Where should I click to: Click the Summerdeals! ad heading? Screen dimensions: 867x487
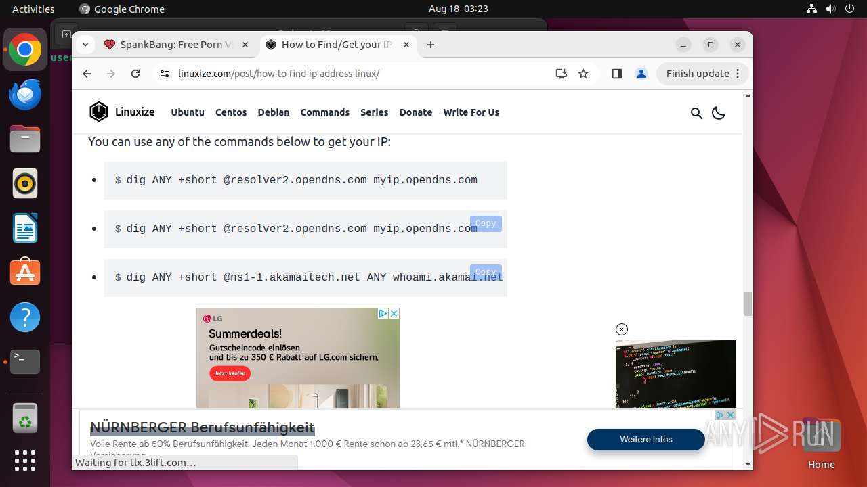tap(245, 333)
